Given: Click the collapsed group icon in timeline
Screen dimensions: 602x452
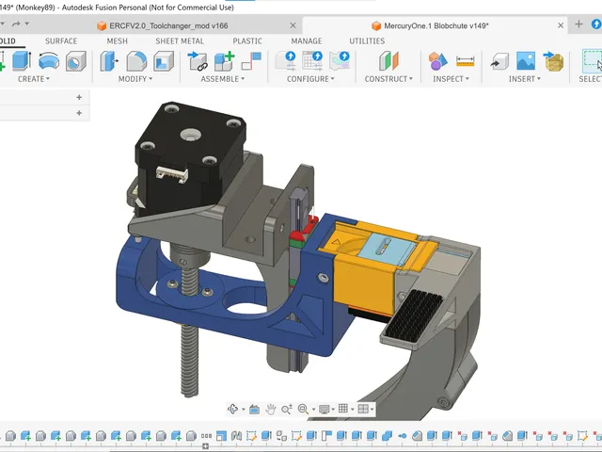Looking at the screenshot, I should [x=206, y=436].
